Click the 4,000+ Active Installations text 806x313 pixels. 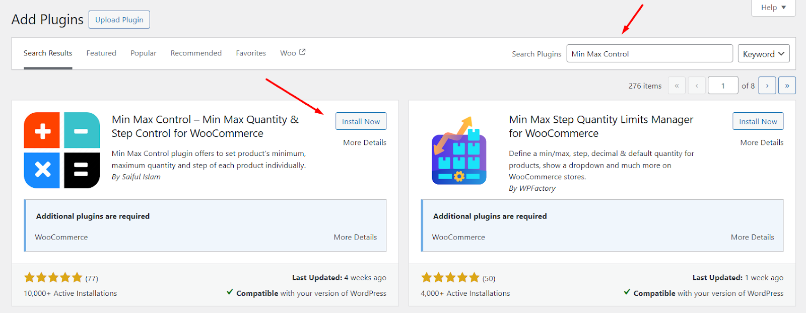(465, 293)
